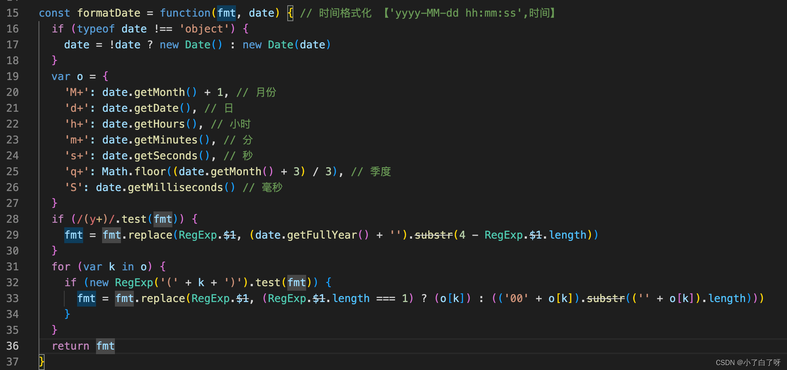This screenshot has width=787, height=370.
Task: Click the closing brace on line 37
Action: [x=42, y=362]
